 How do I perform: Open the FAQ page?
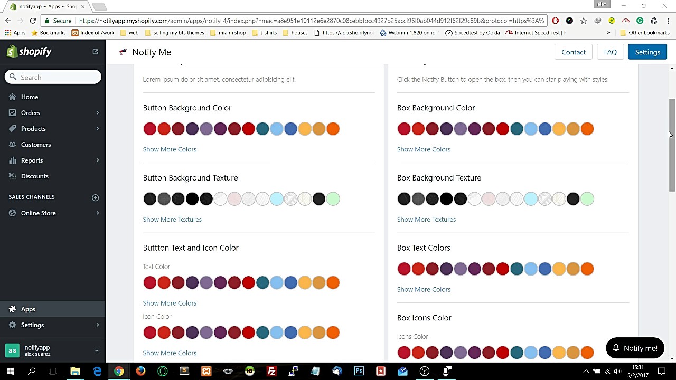click(610, 52)
